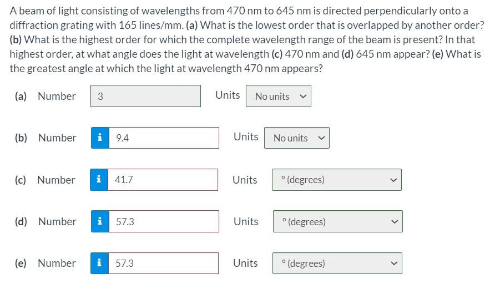Click the part (a) answer field containing 3
495x294 pixels.
(146, 96)
